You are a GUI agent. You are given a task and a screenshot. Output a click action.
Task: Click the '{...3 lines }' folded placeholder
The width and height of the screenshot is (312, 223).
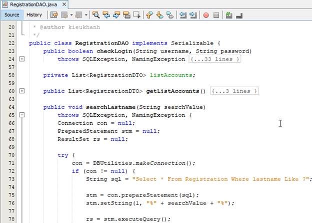(x=234, y=91)
